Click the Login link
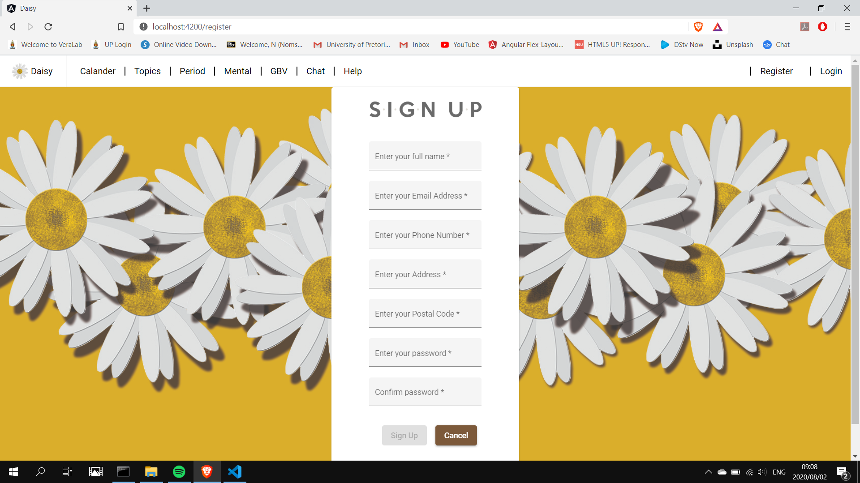This screenshot has width=860, height=483. [x=831, y=71]
